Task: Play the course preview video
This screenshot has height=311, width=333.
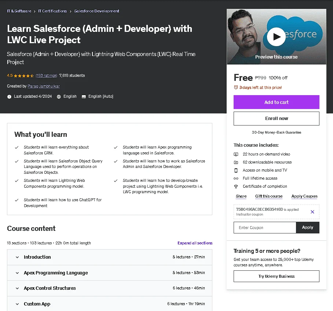Action: click(x=276, y=37)
